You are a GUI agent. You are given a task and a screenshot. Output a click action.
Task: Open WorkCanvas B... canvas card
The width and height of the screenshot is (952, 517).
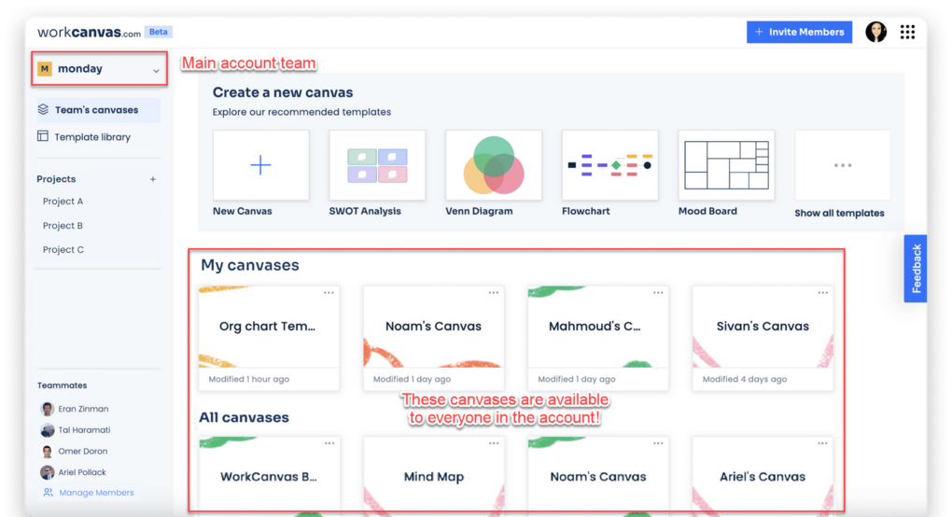(x=269, y=476)
